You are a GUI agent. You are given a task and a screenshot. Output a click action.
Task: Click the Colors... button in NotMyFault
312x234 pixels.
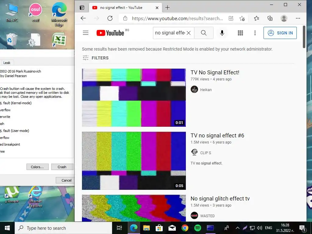(x=37, y=167)
